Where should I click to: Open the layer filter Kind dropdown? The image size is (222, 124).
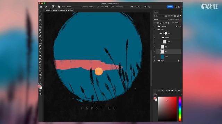[x=159, y=16]
